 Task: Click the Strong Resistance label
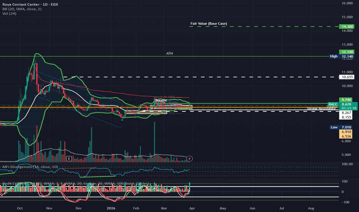tap(322, 109)
